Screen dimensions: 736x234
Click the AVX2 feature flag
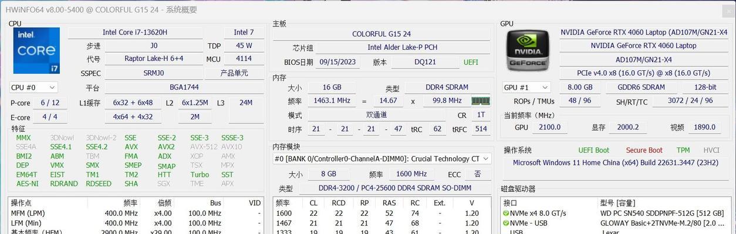166,147
